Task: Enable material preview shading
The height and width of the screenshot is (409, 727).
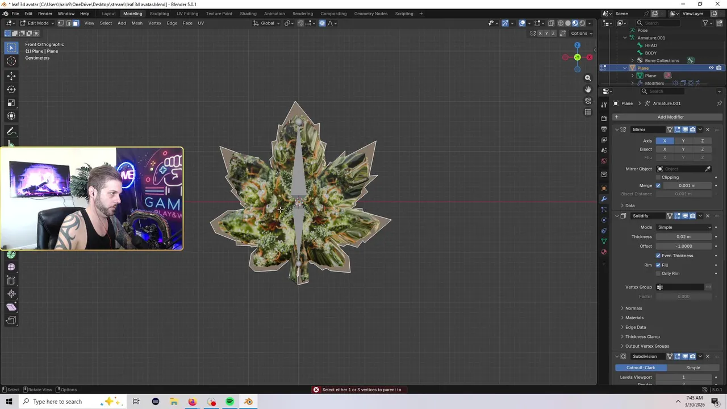Action: [575, 23]
